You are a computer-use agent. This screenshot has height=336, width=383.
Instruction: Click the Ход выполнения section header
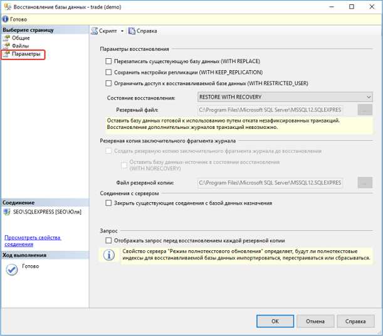[45, 255]
